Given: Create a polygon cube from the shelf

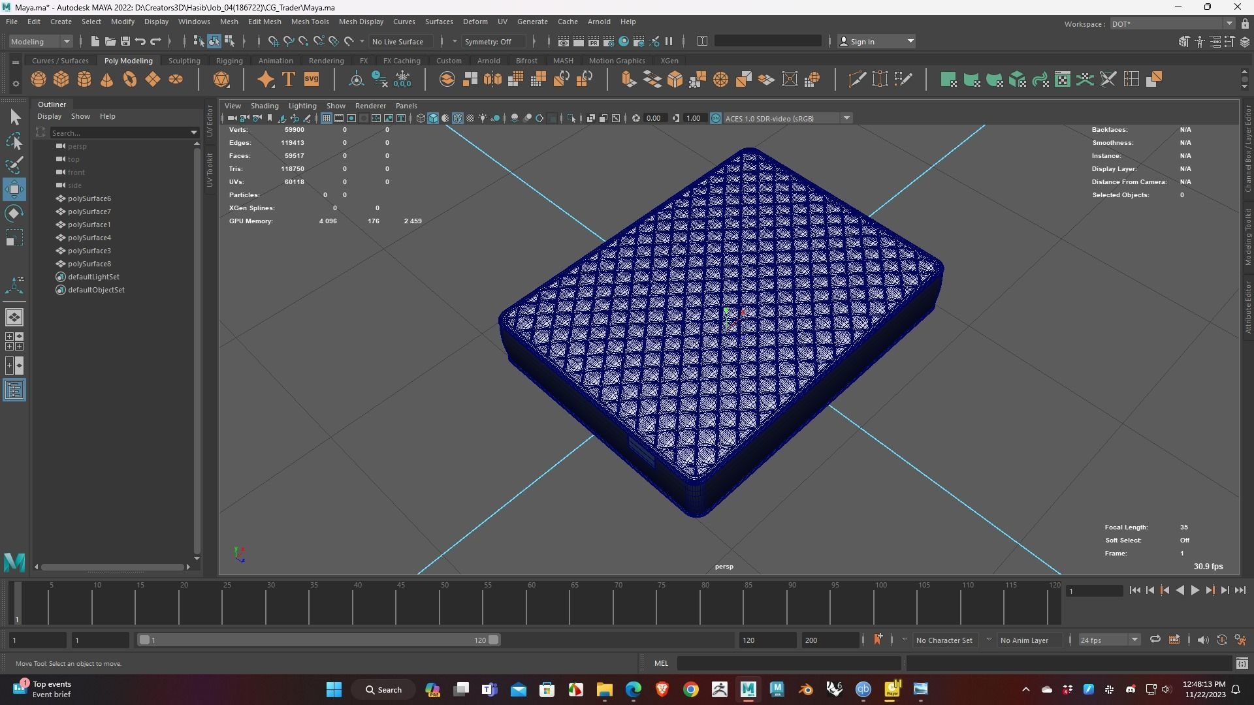Looking at the screenshot, I should click(61, 80).
